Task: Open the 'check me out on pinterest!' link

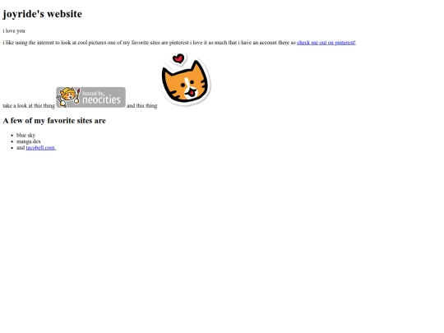Action: [x=326, y=43]
